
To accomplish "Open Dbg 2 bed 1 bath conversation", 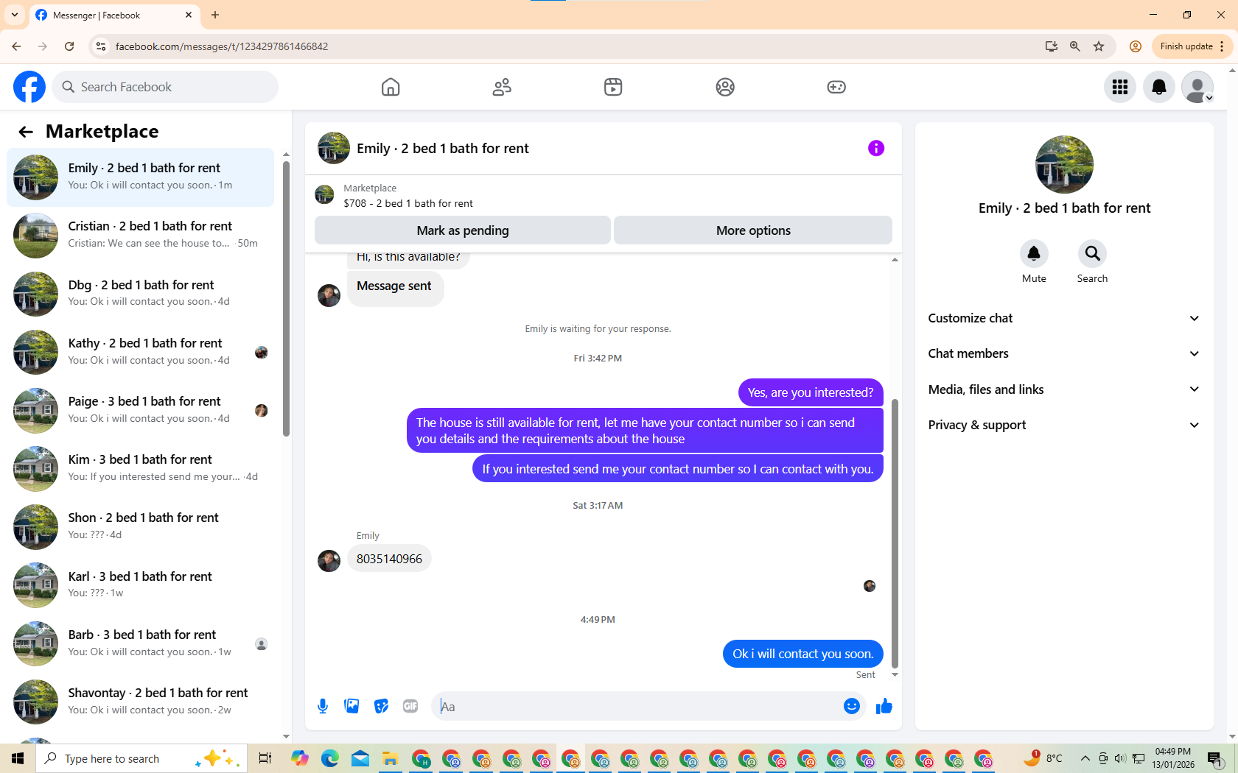I will pos(140,293).
